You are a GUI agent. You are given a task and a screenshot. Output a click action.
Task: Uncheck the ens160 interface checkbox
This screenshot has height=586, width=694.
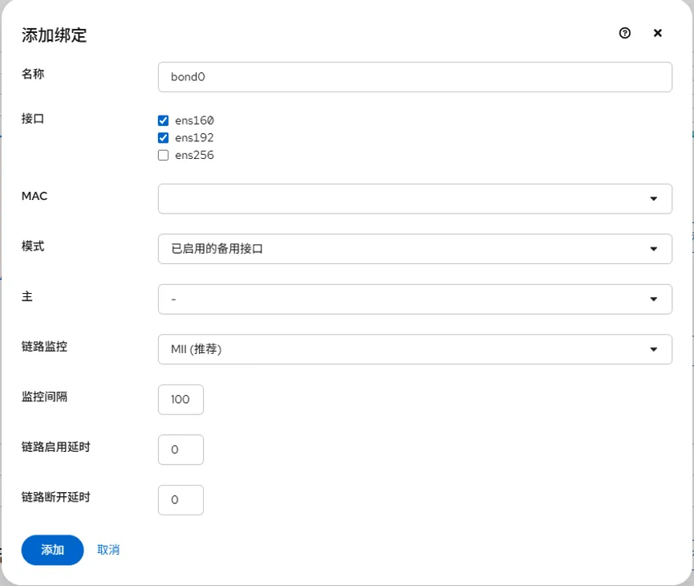[164, 120]
